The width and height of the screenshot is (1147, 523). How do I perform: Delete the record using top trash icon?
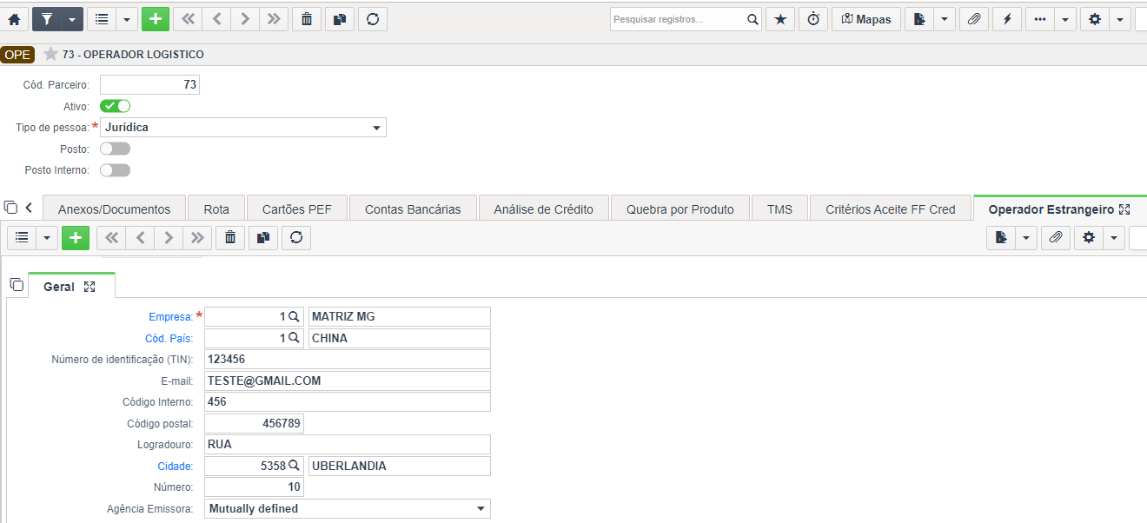pos(306,19)
